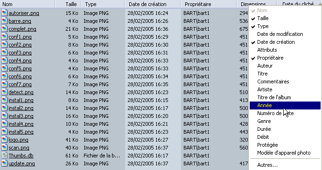Select the highlighted Année menu entry
The height and width of the screenshot is (170, 322).
(285, 105)
